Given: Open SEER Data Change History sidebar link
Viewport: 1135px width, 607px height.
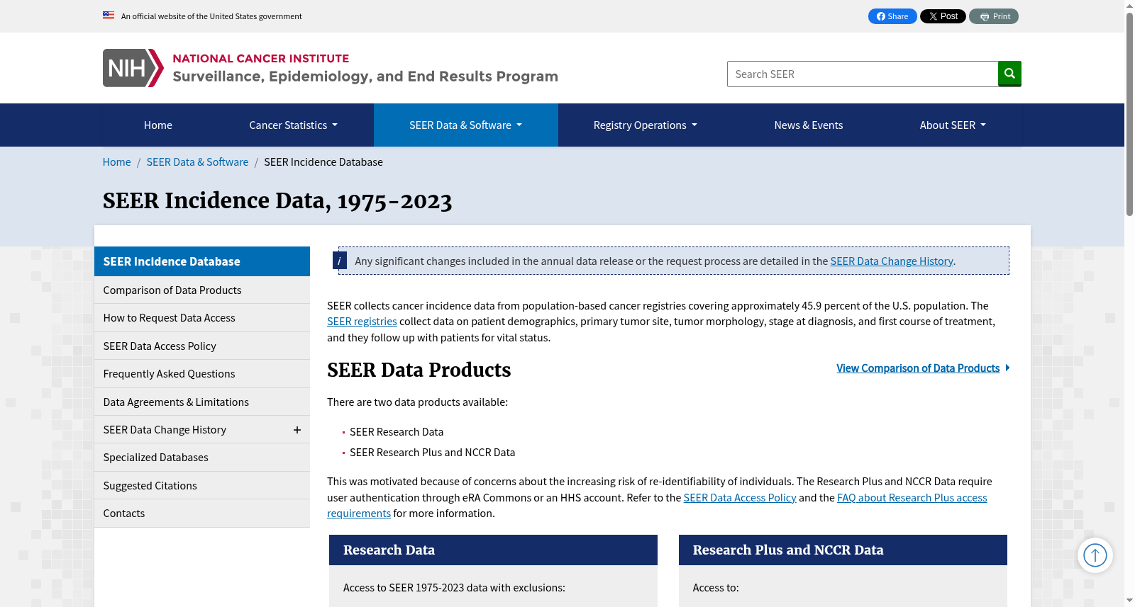Looking at the screenshot, I should [x=165, y=430].
